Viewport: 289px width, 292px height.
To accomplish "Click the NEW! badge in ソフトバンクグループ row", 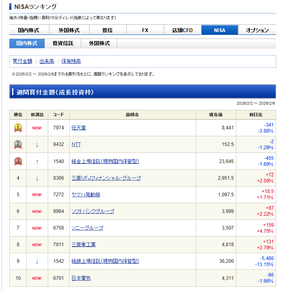I will coord(37,211).
